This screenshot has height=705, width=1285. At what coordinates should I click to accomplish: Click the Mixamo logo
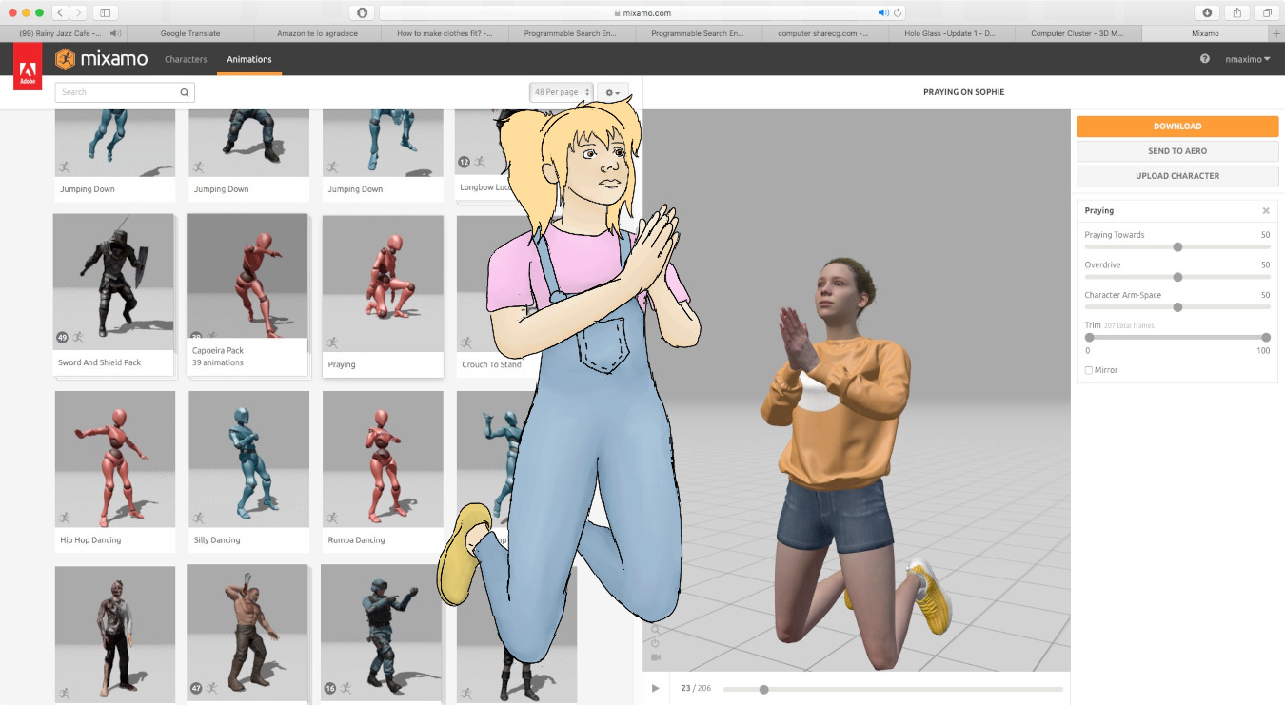101,59
